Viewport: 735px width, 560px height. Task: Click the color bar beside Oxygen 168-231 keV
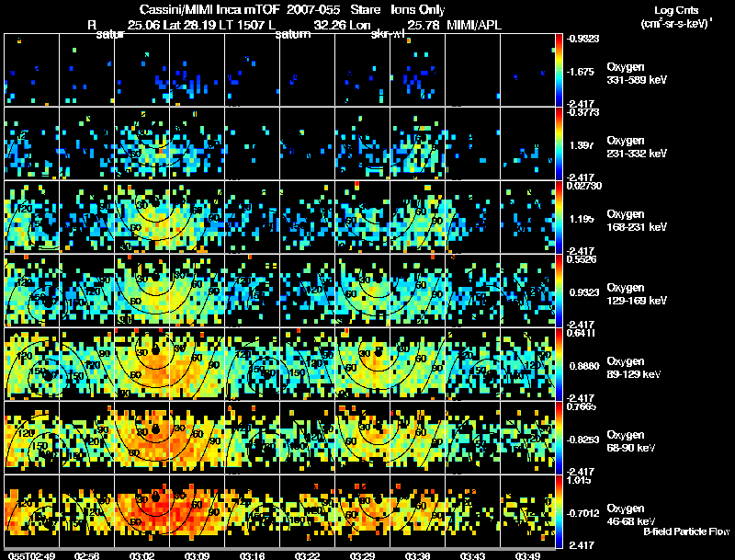[x=559, y=217]
